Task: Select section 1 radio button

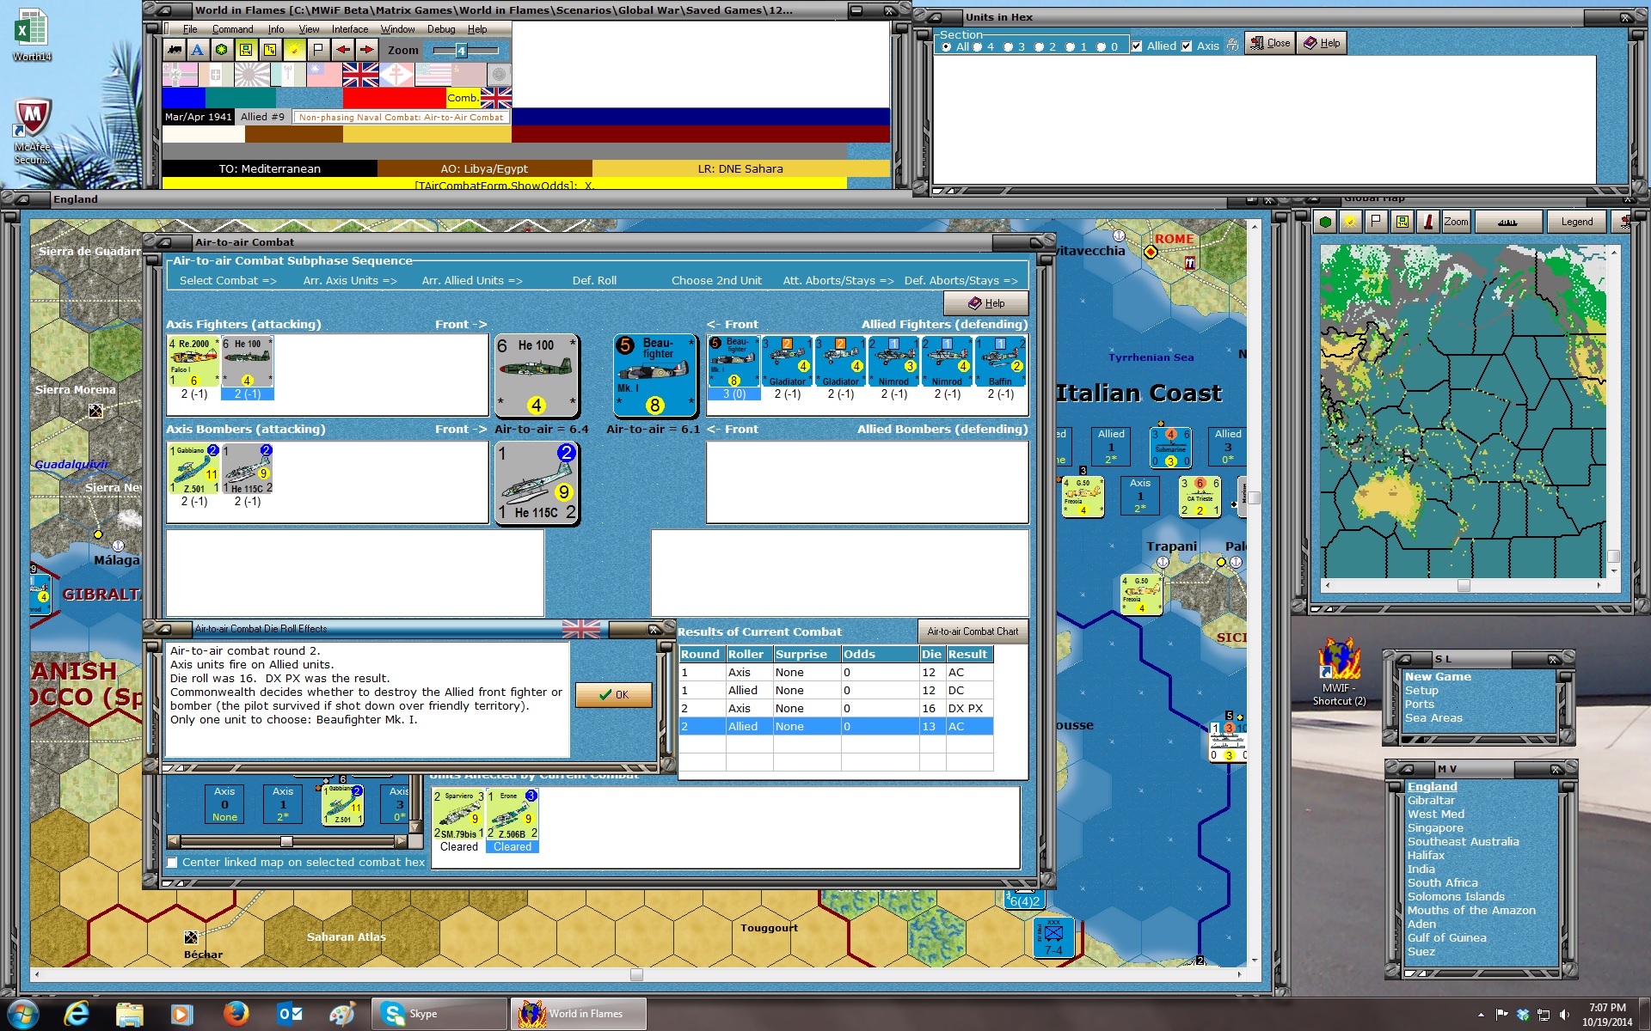Action: tap(1071, 46)
